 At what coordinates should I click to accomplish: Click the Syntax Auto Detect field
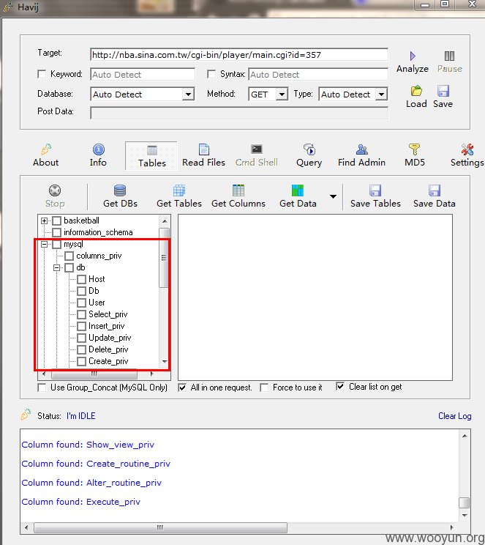(x=318, y=75)
